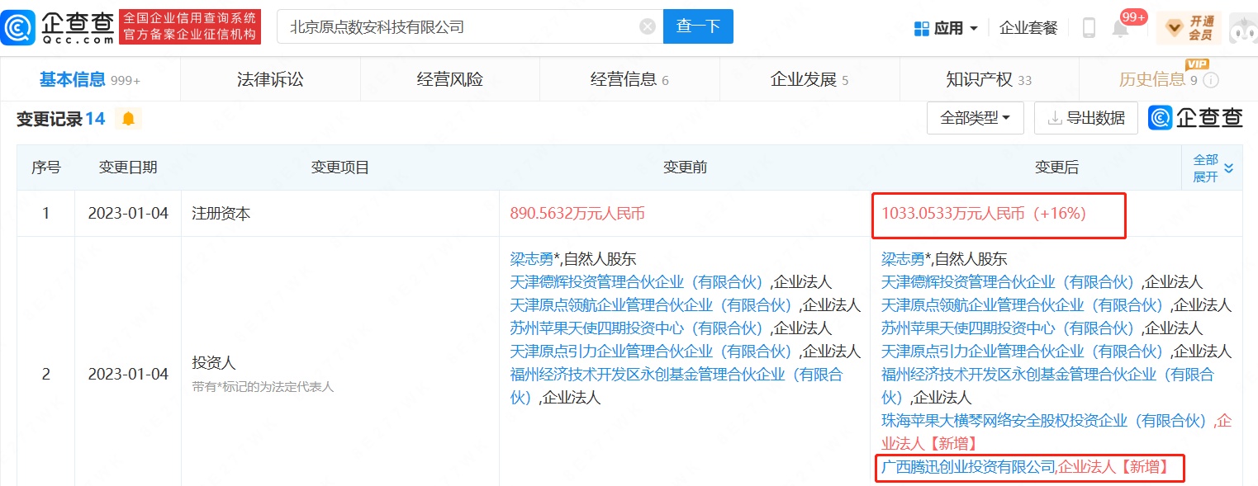Switch to the 经营风险 tab
This screenshot has height=486, width=1258.
pyautogui.click(x=450, y=80)
